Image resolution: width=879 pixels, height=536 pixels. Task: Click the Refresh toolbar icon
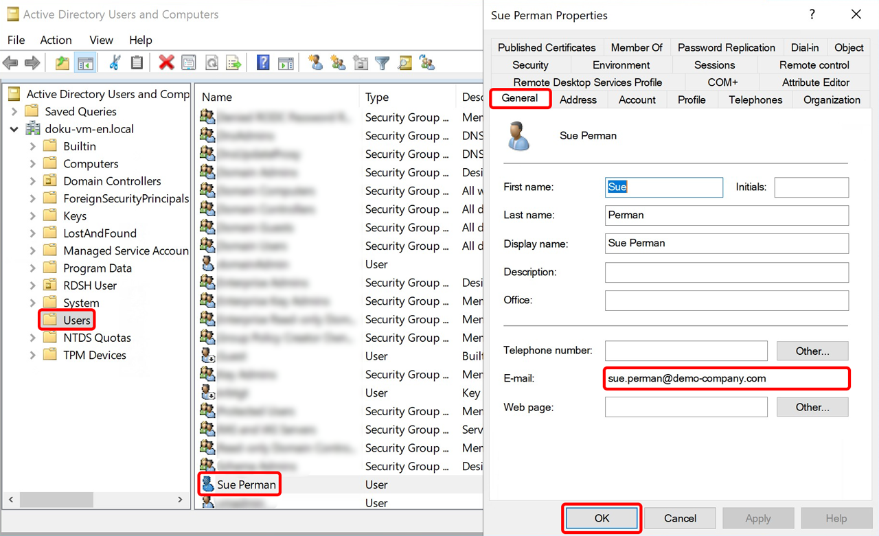(x=212, y=63)
